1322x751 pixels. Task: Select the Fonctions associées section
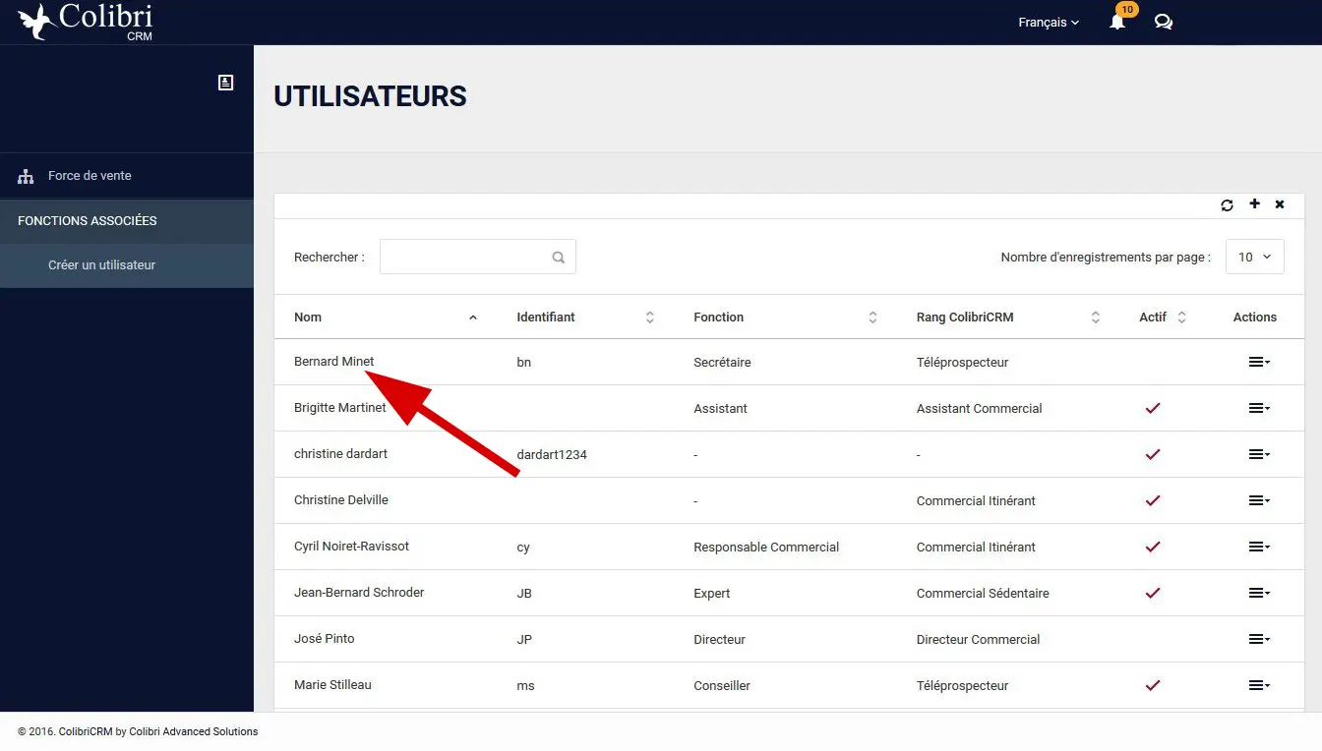coord(127,221)
